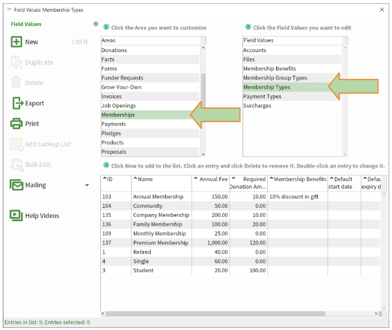The height and width of the screenshot is (330, 392).
Task: Select Job Openings area
Action: [x=150, y=106]
